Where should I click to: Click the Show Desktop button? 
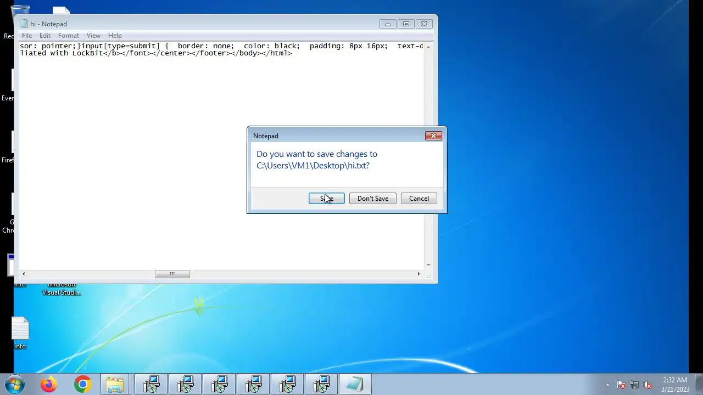point(699,385)
